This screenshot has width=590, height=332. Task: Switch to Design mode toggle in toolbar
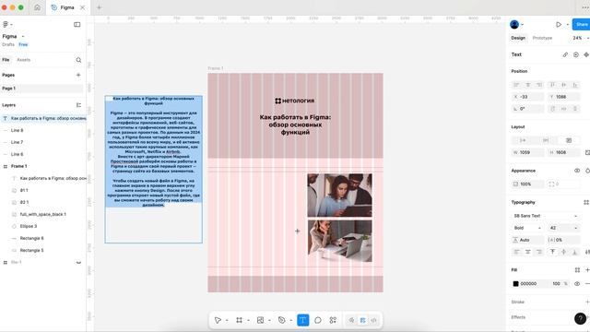pos(362,320)
